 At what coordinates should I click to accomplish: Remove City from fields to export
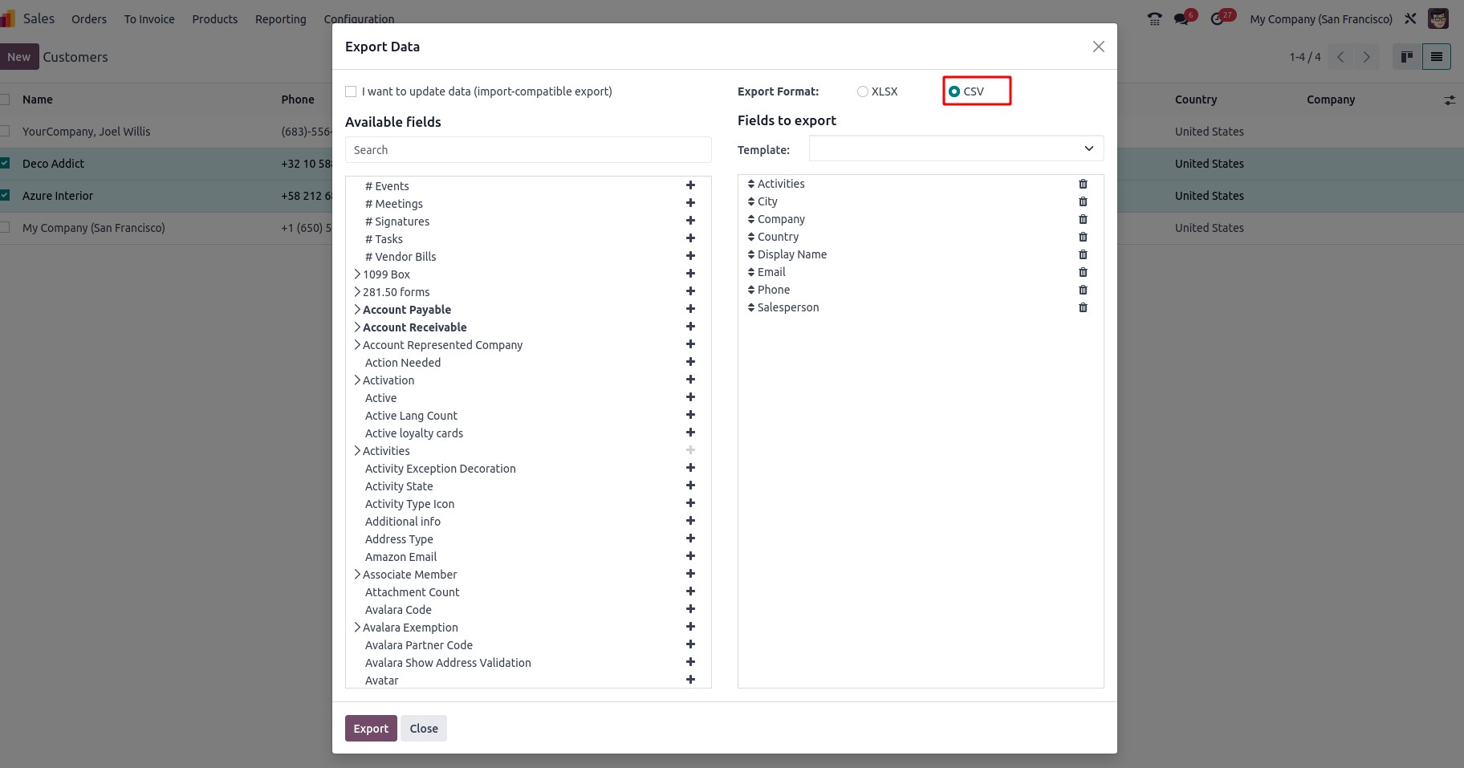(x=1083, y=201)
